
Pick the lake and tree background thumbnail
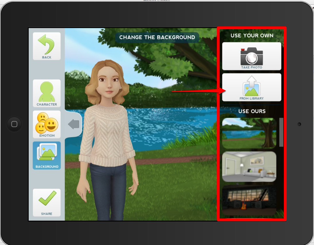coord(249,133)
